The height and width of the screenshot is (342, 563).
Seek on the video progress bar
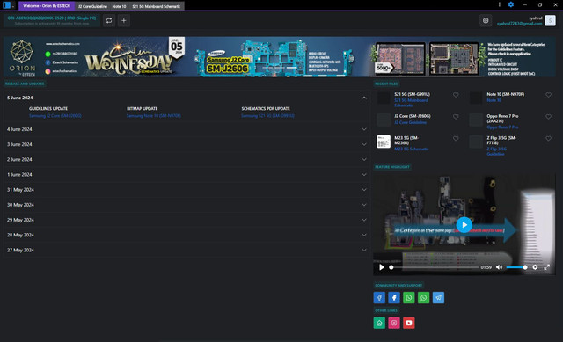tap(434, 267)
